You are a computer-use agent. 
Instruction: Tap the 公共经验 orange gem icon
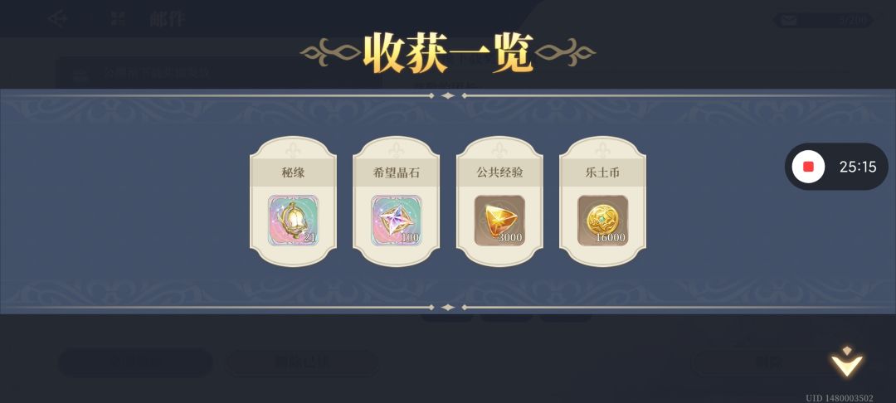pos(499,221)
